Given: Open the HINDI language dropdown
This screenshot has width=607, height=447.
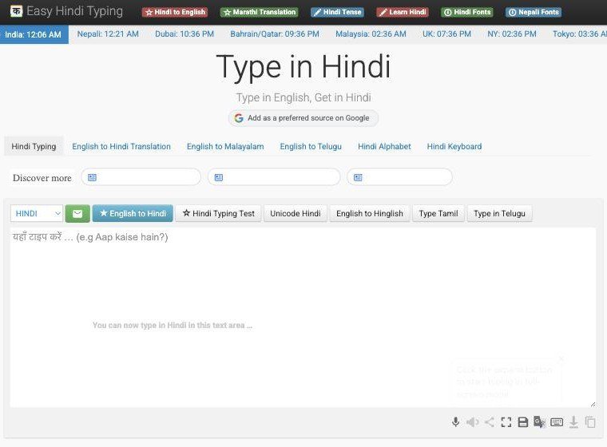Looking at the screenshot, I should [x=37, y=214].
